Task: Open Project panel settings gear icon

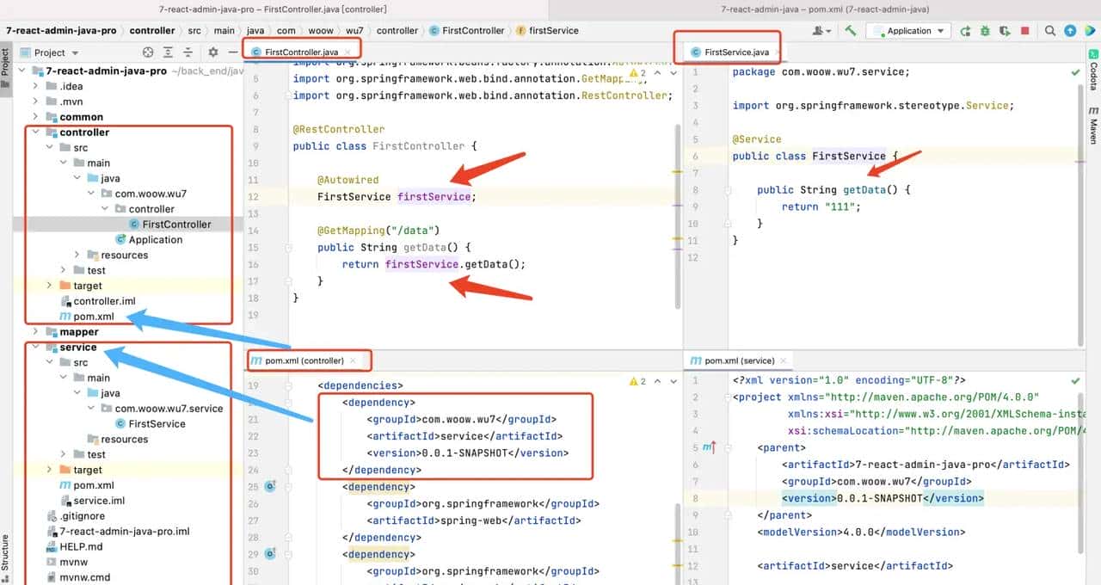Action: tap(213, 52)
